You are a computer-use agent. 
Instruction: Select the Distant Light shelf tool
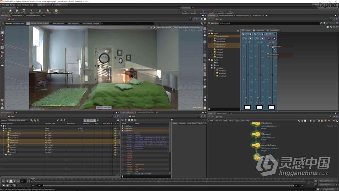pyautogui.click(x=48, y=11)
